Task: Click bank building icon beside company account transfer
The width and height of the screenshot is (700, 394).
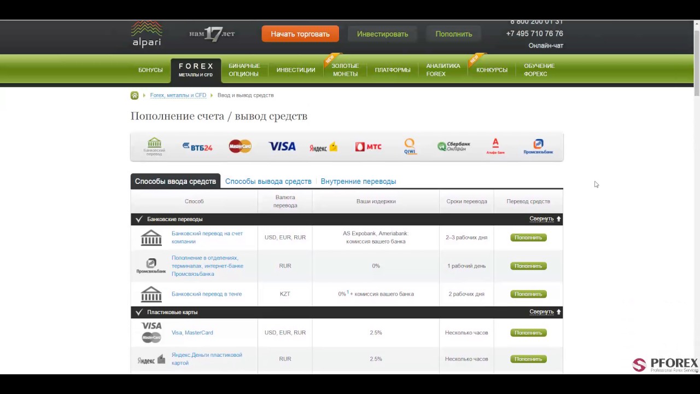Action: click(151, 237)
